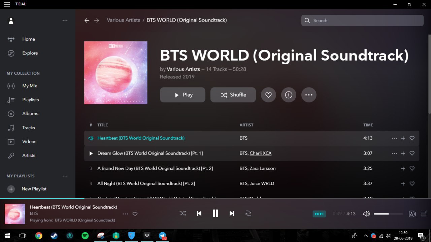
Task: Open Various Artists breadcrumb link
Action: coord(124,20)
